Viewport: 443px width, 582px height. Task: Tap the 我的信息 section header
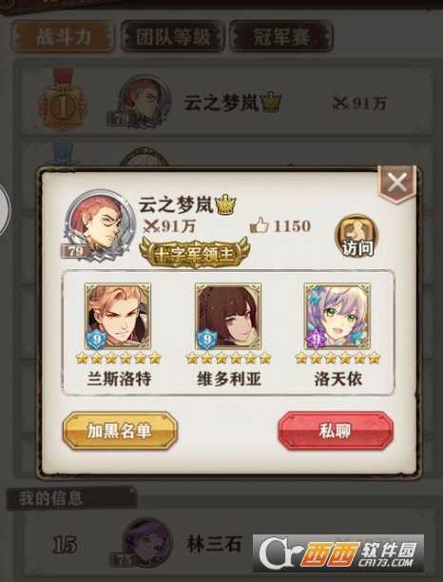pos(51,498)
